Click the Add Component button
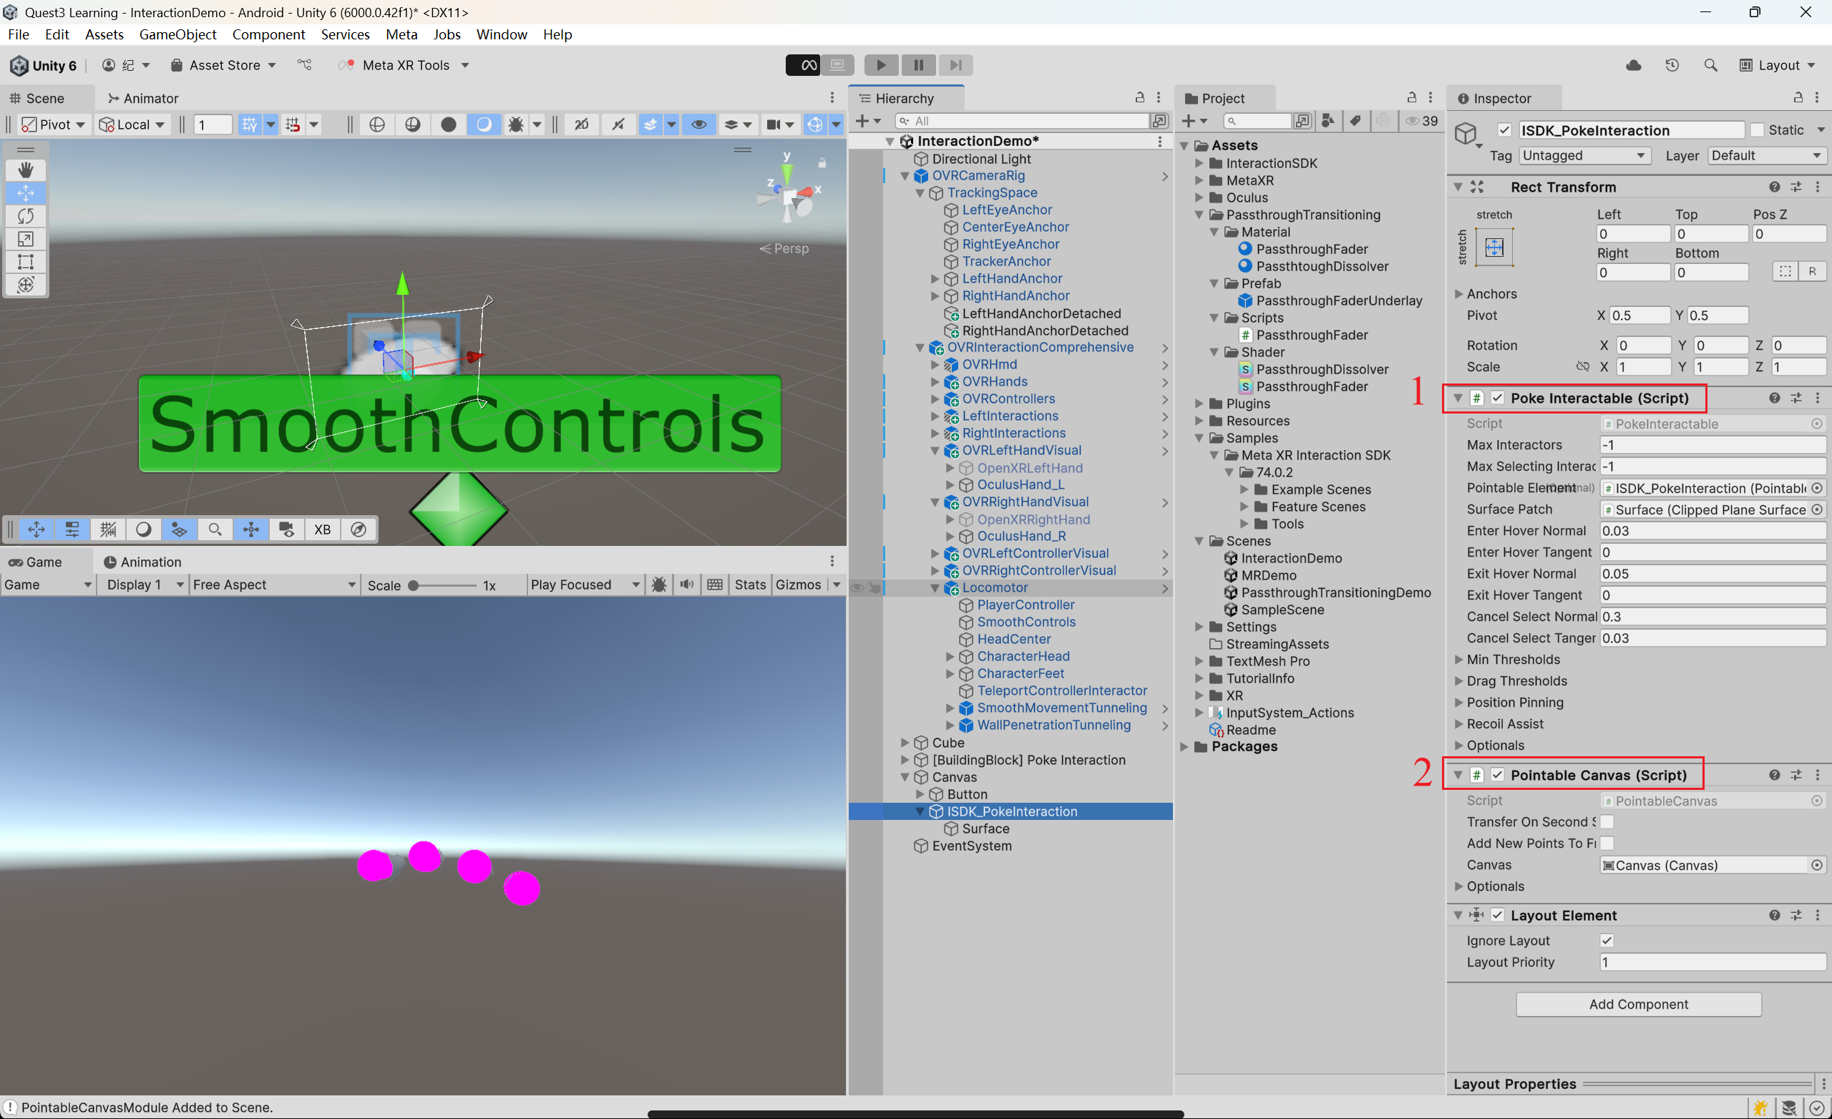The width and height of the screenshot is (1832, 1119). 1639,1005
